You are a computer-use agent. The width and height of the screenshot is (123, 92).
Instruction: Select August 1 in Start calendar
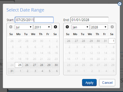[18, 71]
